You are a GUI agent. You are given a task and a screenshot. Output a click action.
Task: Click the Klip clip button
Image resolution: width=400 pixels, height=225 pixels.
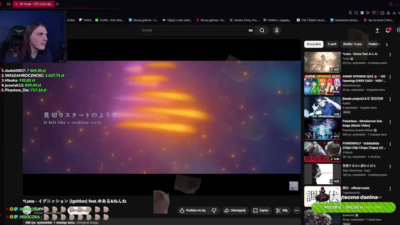(282, 210)
